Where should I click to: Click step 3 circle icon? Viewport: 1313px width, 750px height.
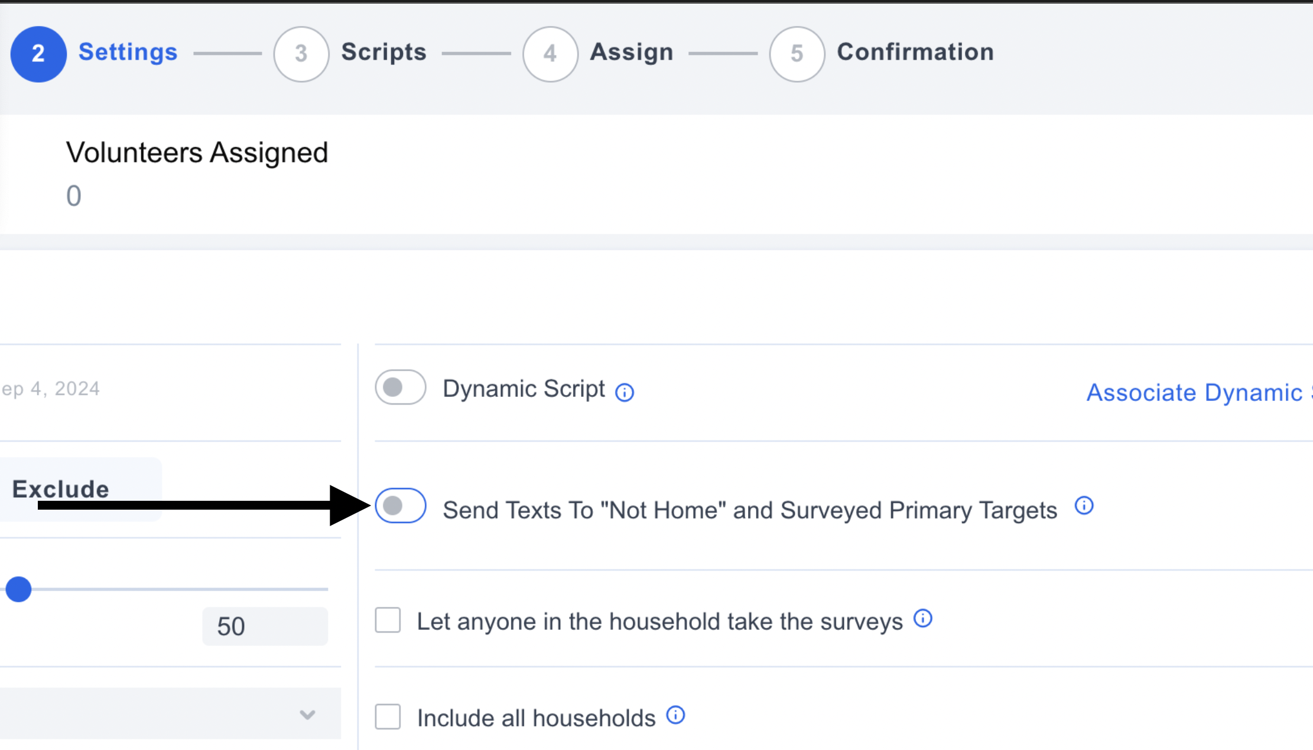pos(301,54)
